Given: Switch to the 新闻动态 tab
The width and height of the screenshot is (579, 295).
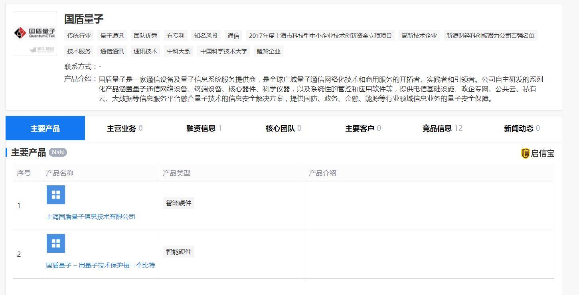Looking at the screenshot, I should (x=522, y=128).
